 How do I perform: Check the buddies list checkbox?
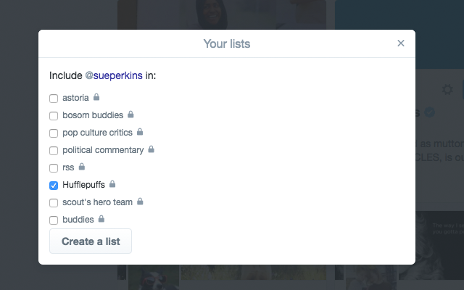pyautogui.click(x=54, y=220)
